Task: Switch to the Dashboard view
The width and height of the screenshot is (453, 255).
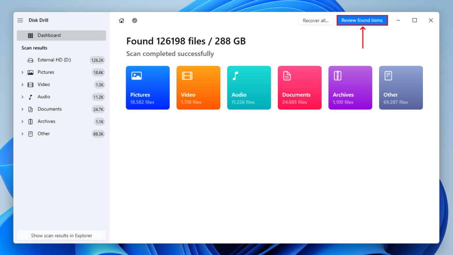Action: (x=49, y=35)
